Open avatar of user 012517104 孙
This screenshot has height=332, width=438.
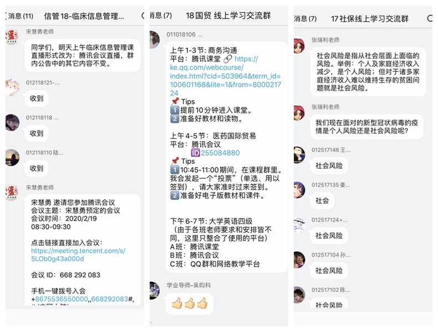(299, 260)
